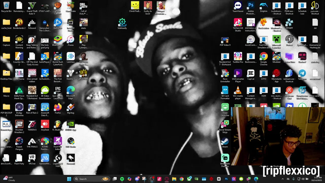Open the PSP Video 9 shortcut
325x183 pixels.
[225, 41]
